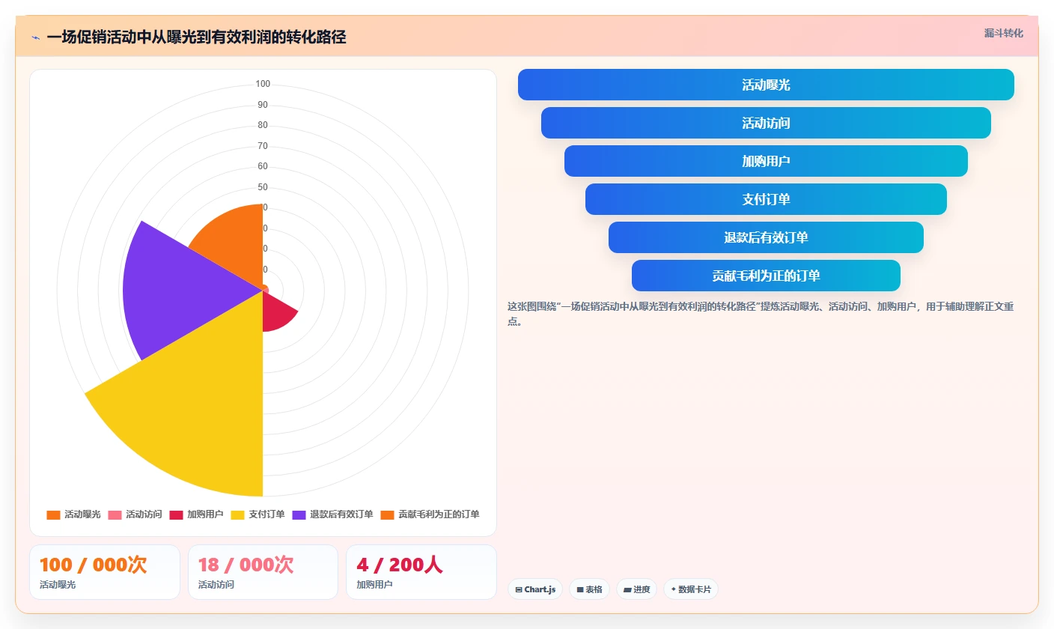Click the axis label 100 on chart
This screenshot has height=629, width=1054.
coord(263,84)
